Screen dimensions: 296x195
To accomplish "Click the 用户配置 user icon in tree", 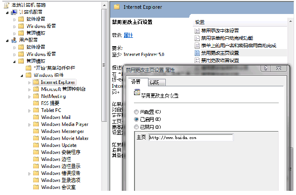I will click(x=14, y=40).
